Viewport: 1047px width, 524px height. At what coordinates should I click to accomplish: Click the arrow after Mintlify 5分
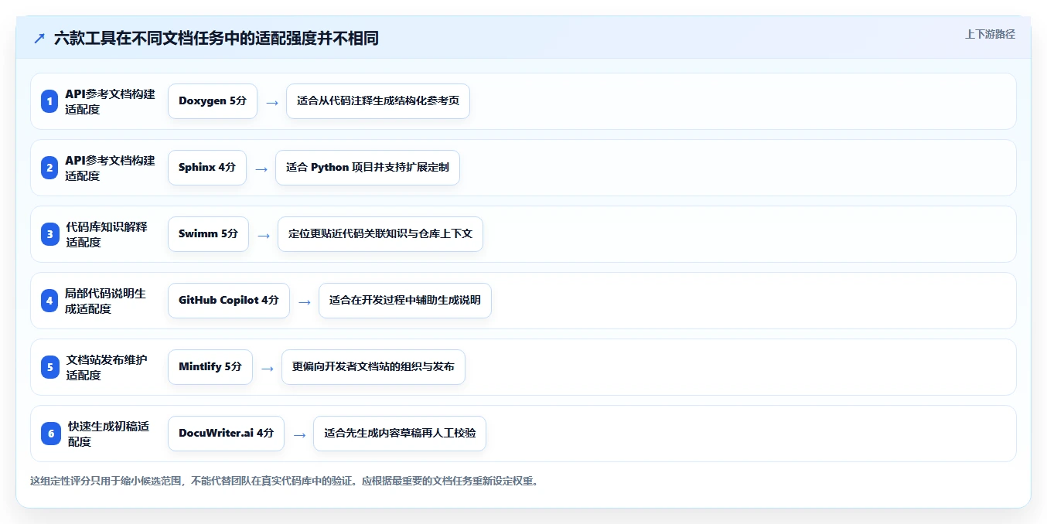(268, 368)
